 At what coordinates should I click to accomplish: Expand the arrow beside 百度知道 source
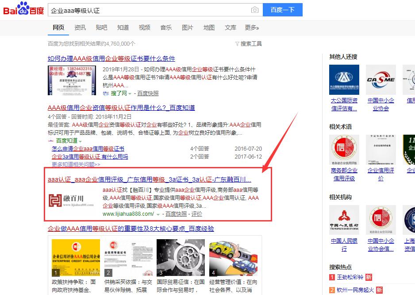pyautogui.click(x=80, y=141)
